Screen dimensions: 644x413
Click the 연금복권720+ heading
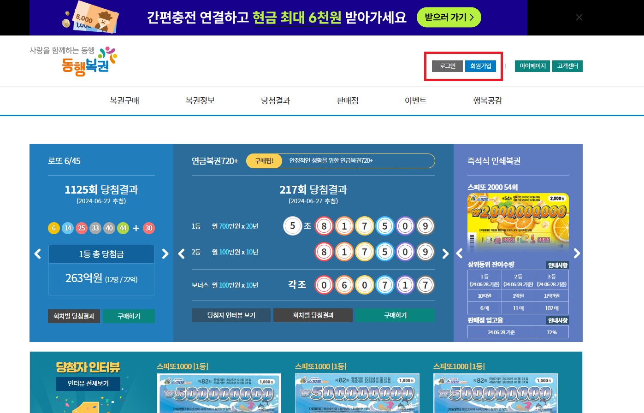(215, 161)
